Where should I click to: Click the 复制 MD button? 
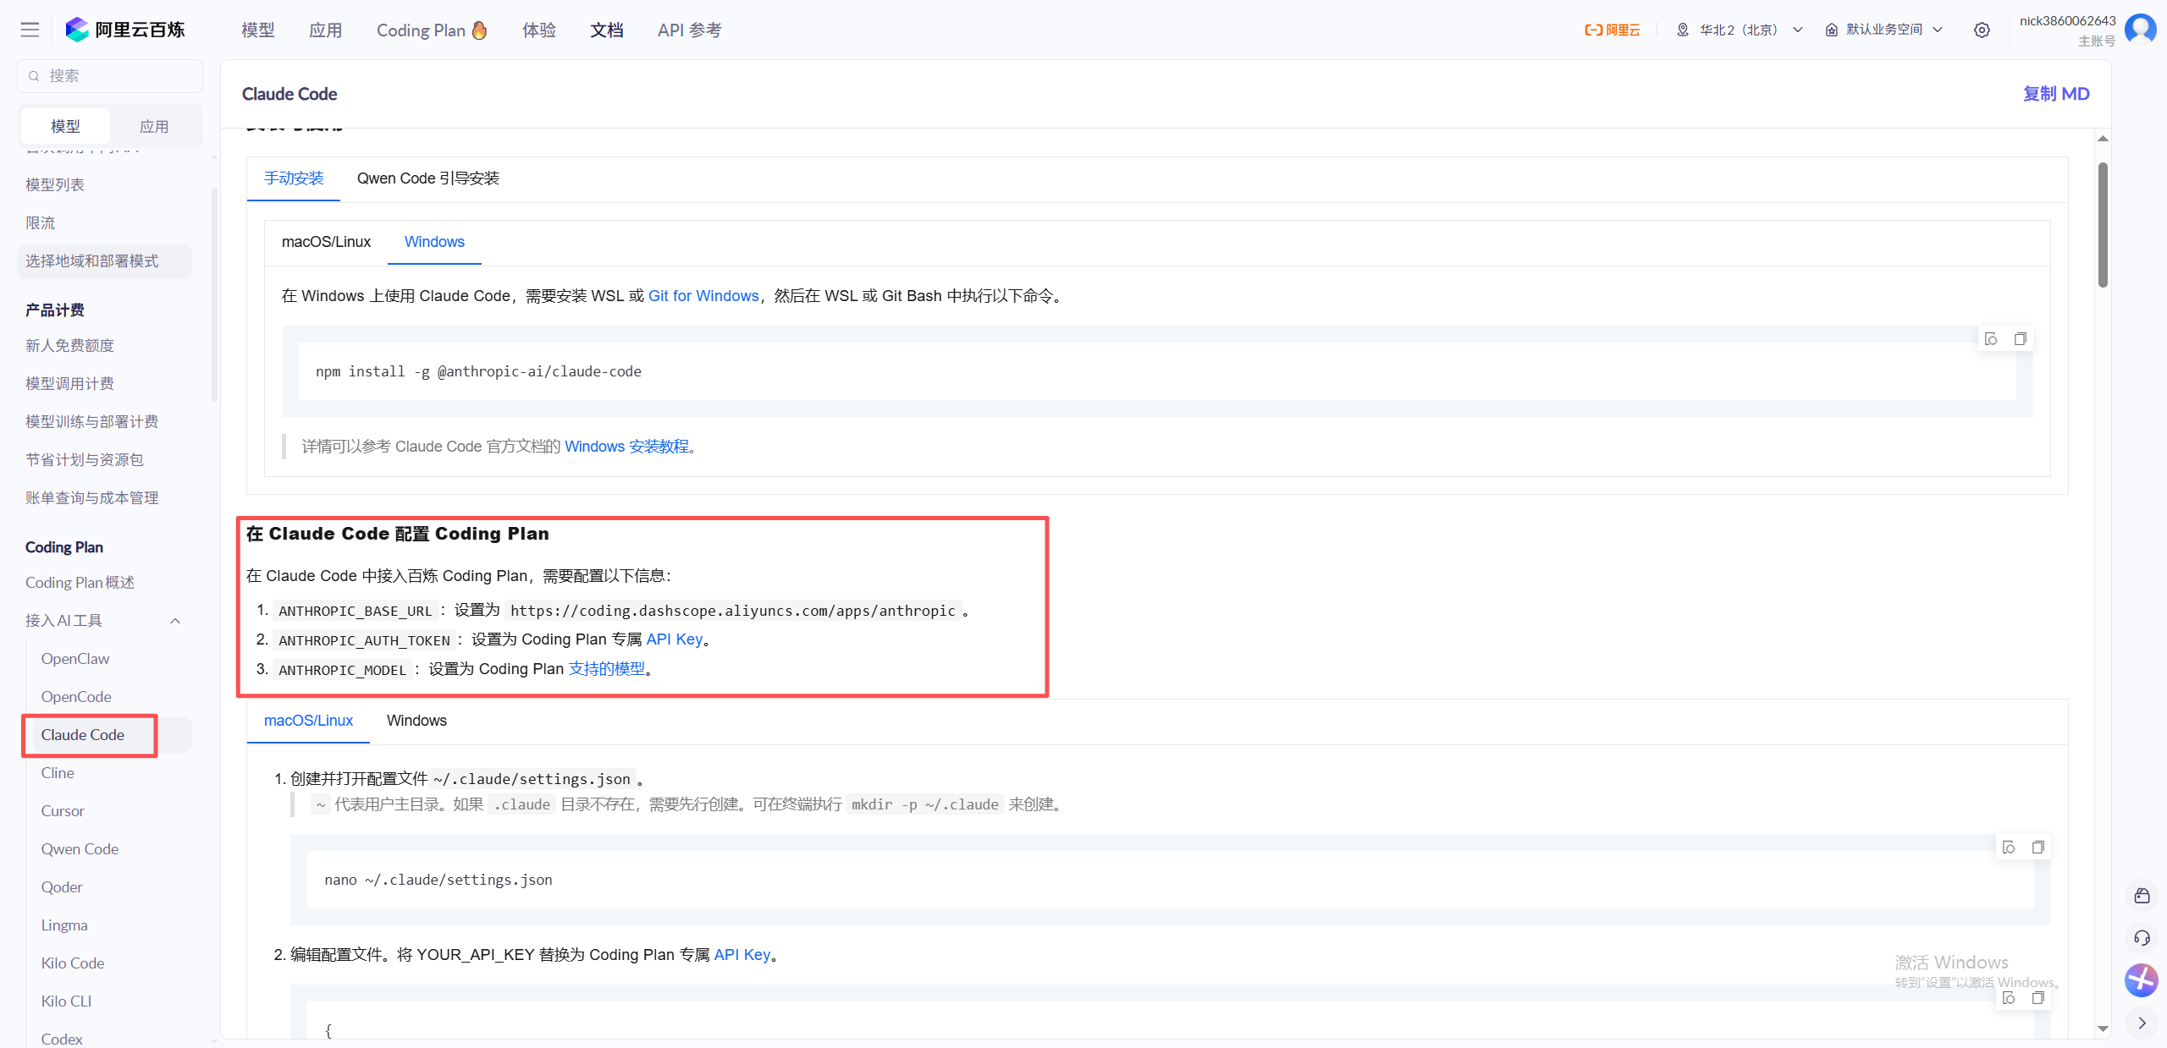tap(2055, 94)
